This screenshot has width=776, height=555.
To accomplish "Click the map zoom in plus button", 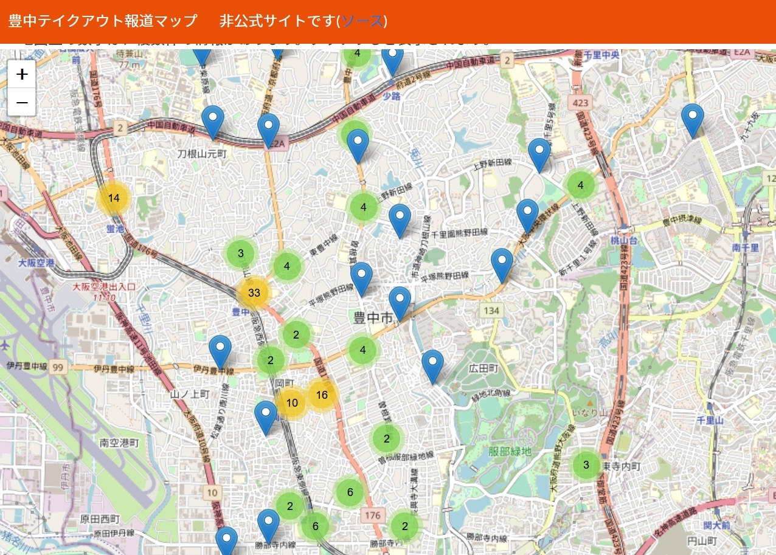I will pyautogui.click(x=22, y=74).
